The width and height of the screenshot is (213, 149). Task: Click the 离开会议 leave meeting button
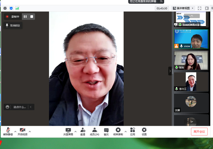coord(199,131)
